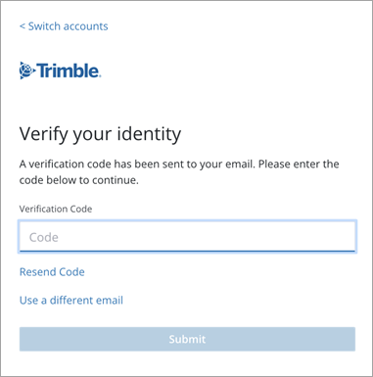Focus the Verification Code input field

[x=187, y=237]
